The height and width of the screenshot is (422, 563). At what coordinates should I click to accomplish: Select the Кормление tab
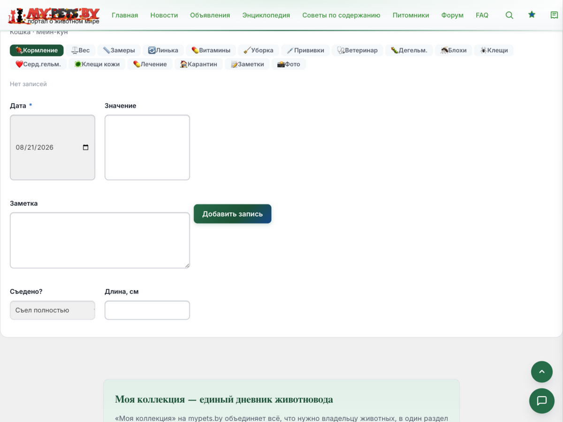pos(37,50)
